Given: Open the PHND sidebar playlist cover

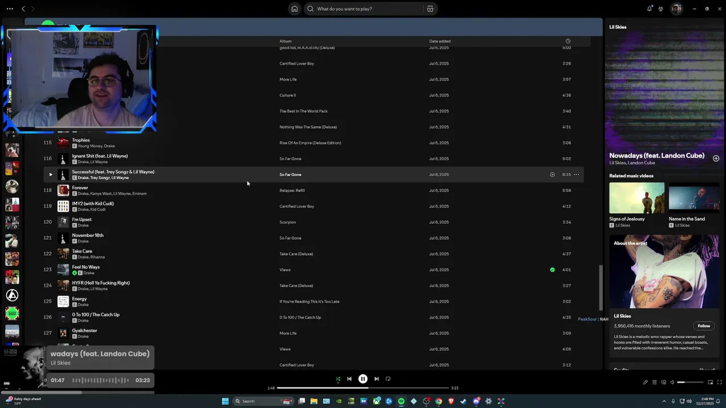Looking at the screenshot, I should click(12, 331).
